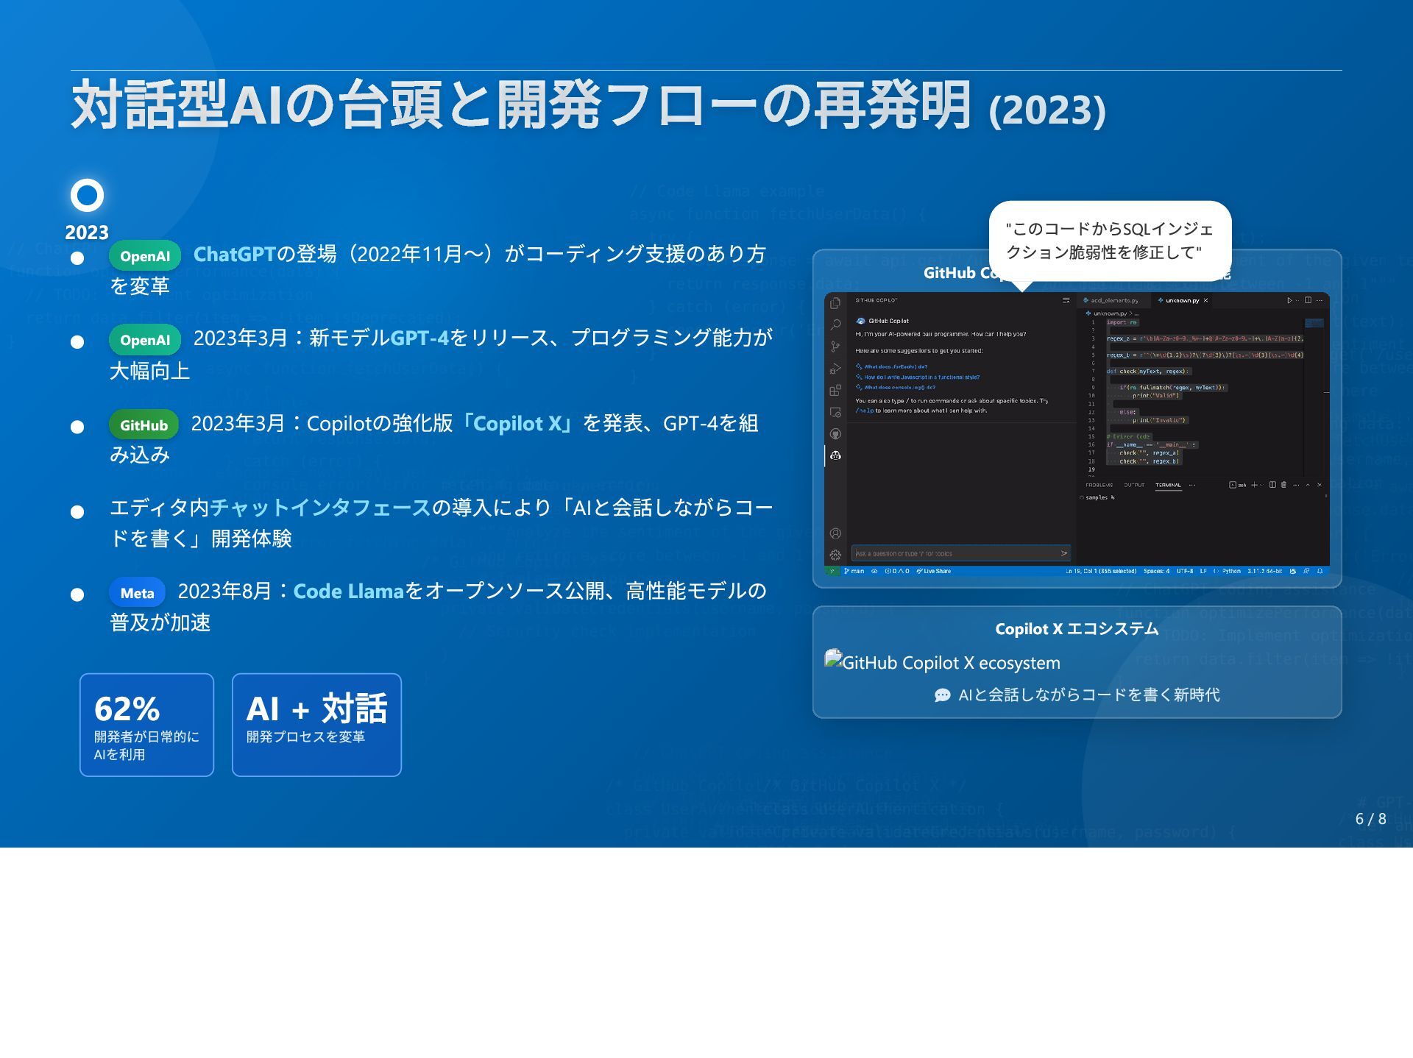1413x1058 pixels.
Task: Split the editor with the split icon
Action: pyautogui.click(x=1308, y=300)
